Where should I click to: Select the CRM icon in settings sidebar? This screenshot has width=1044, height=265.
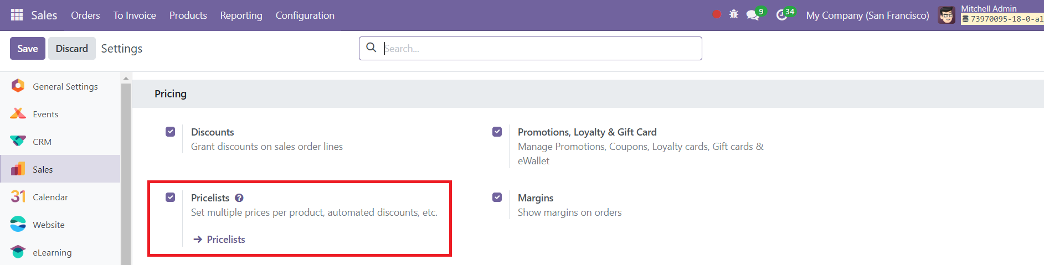pyautogui.click(x=18, y=142)
